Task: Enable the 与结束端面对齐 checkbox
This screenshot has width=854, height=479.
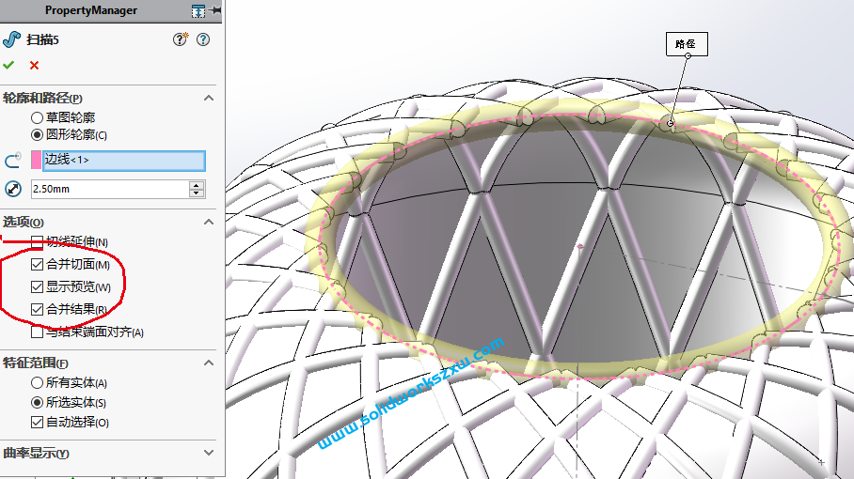Action: pos(37,332)
